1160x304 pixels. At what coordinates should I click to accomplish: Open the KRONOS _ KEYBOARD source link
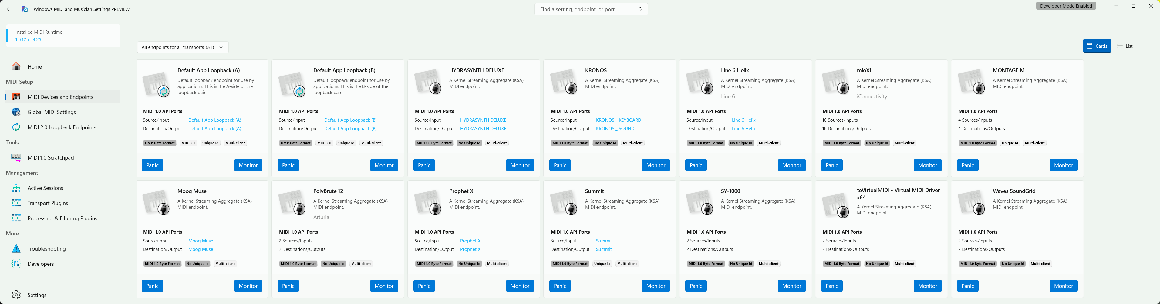point(618,120)
